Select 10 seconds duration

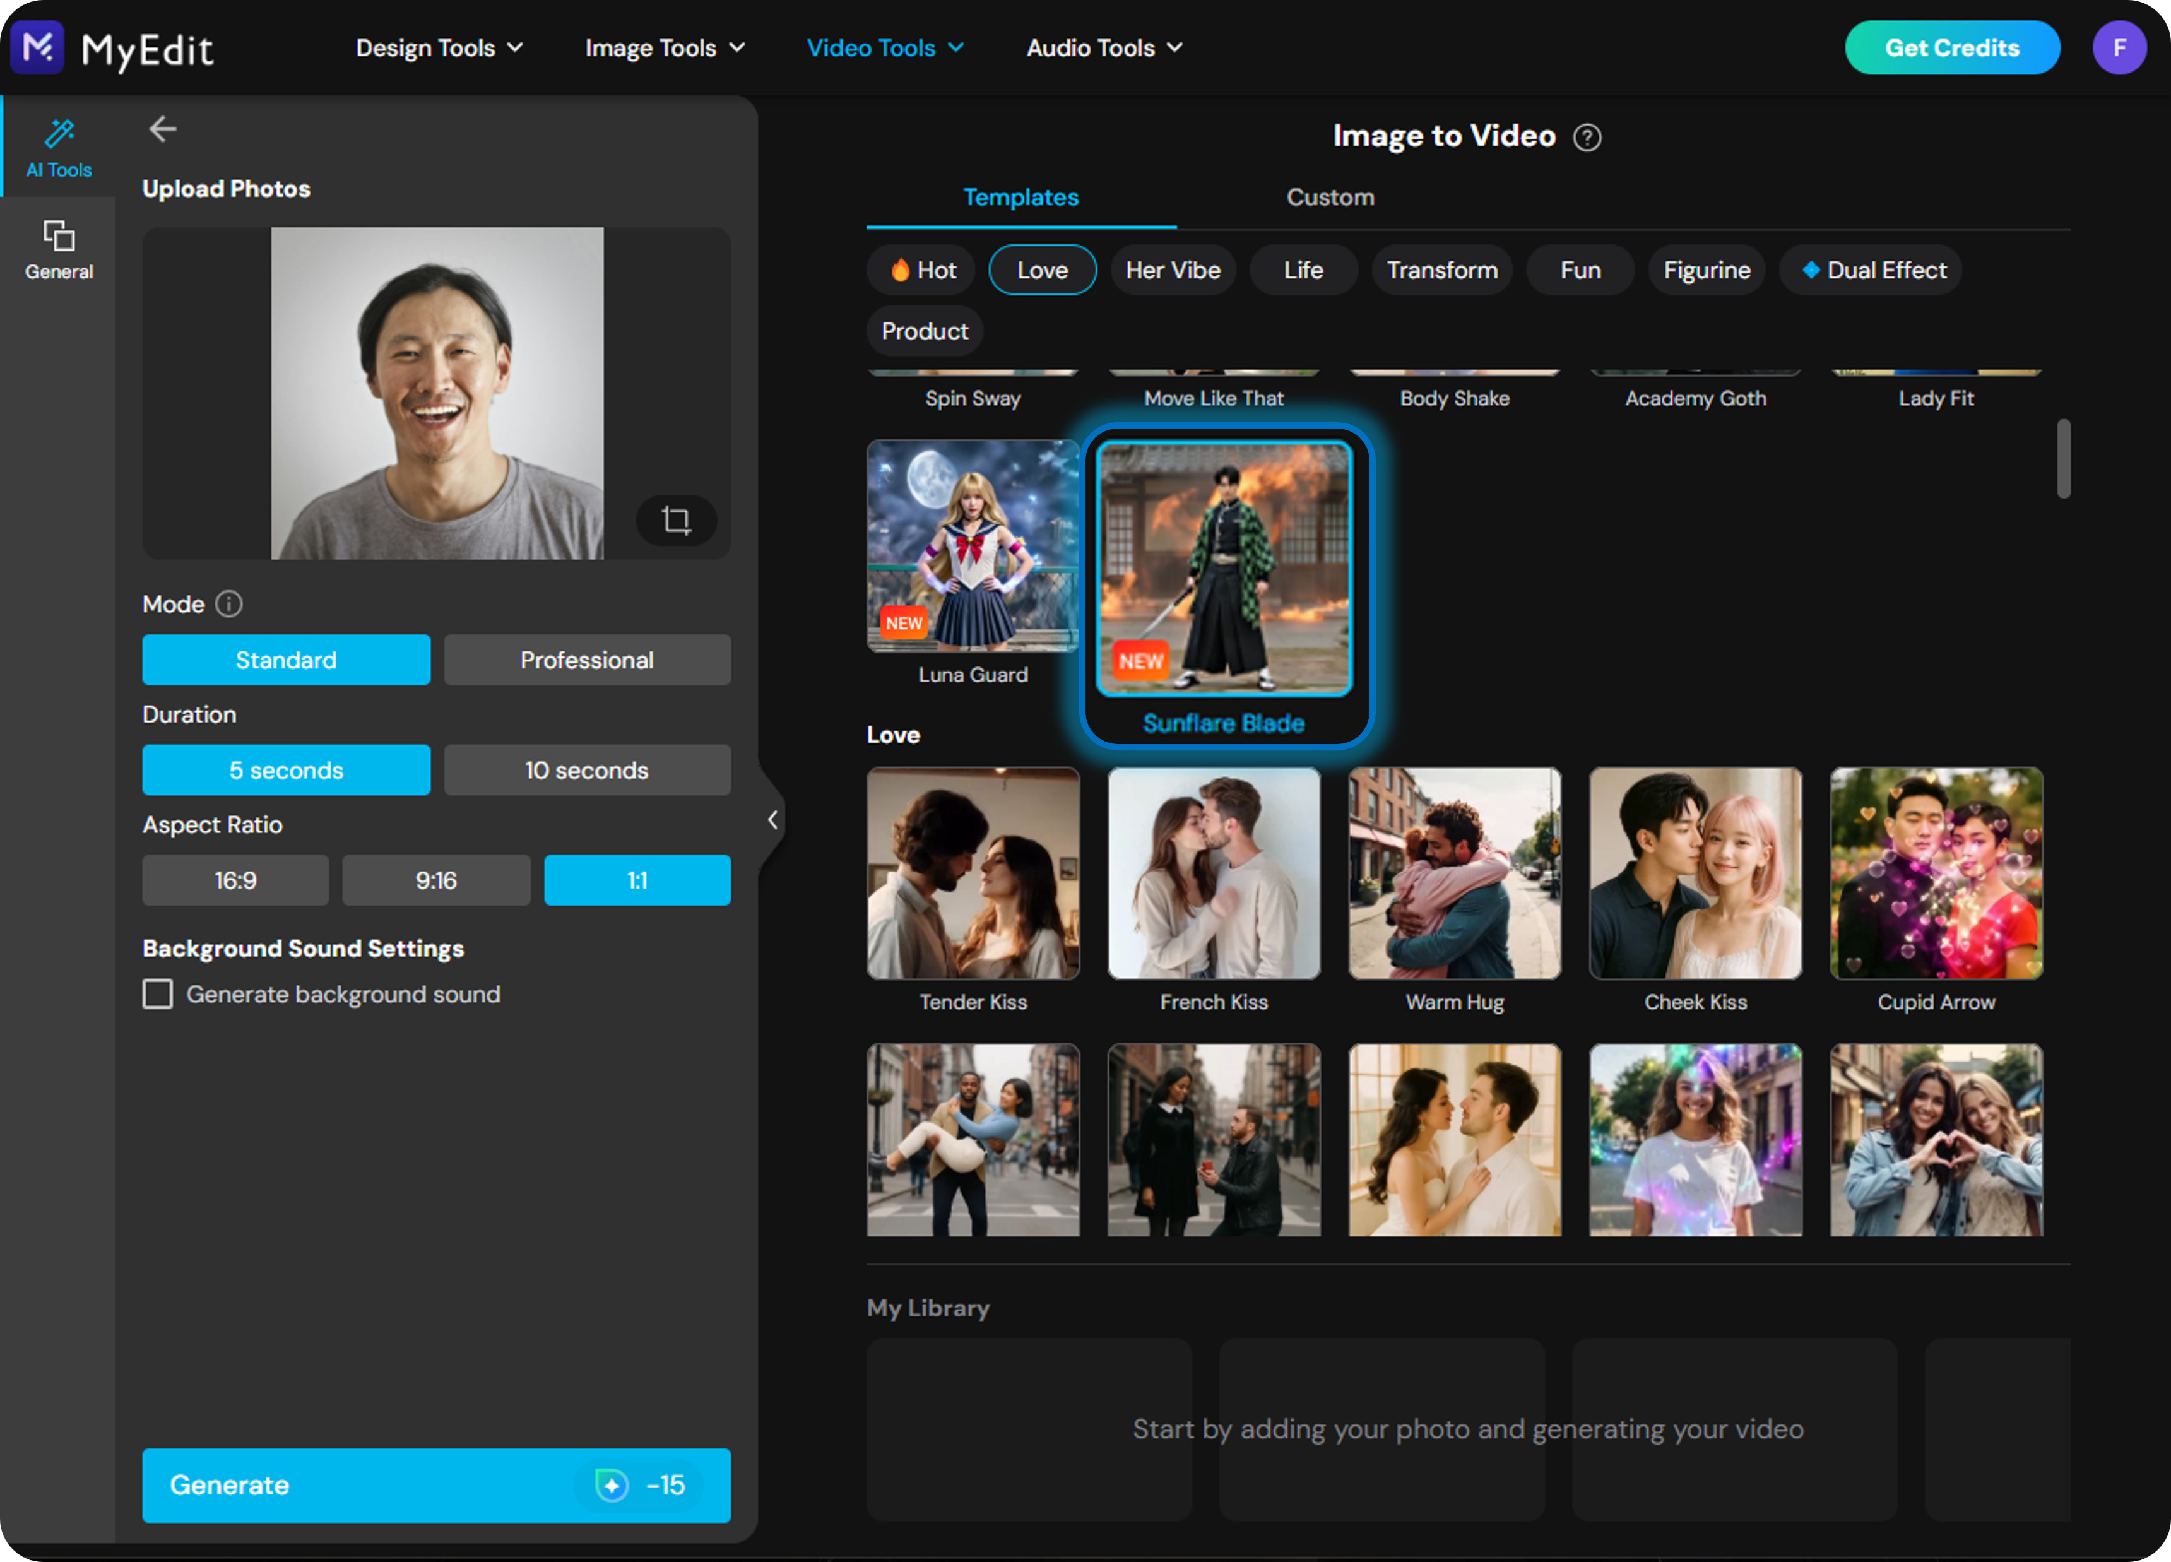click(x=587, y=769)
